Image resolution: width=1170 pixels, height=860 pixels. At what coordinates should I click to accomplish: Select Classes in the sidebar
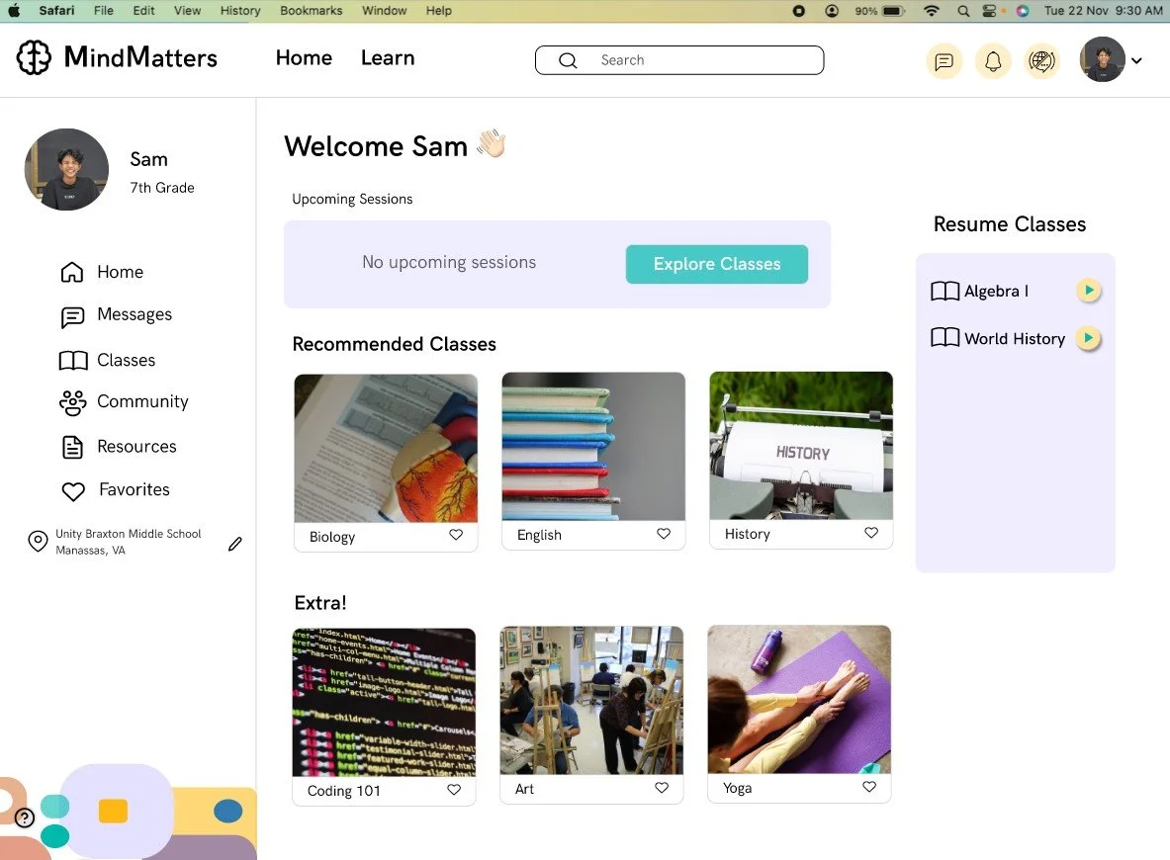[127, 360]
